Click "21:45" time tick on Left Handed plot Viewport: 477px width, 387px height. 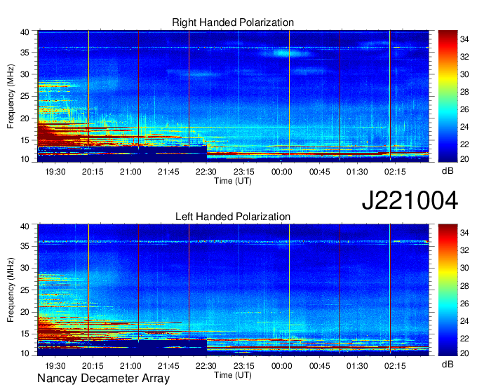(x=168, y=366)
